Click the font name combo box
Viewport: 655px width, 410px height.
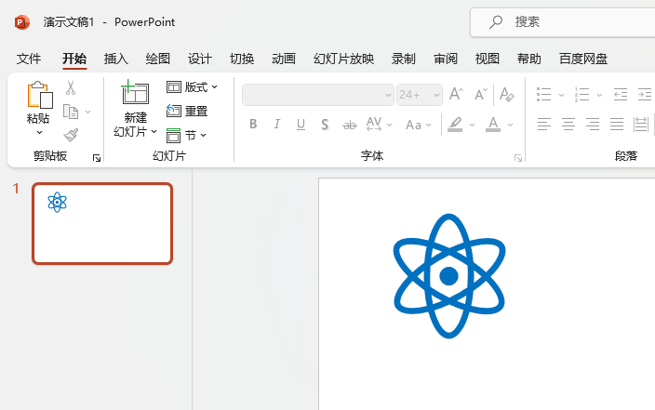tap(318, 95)
